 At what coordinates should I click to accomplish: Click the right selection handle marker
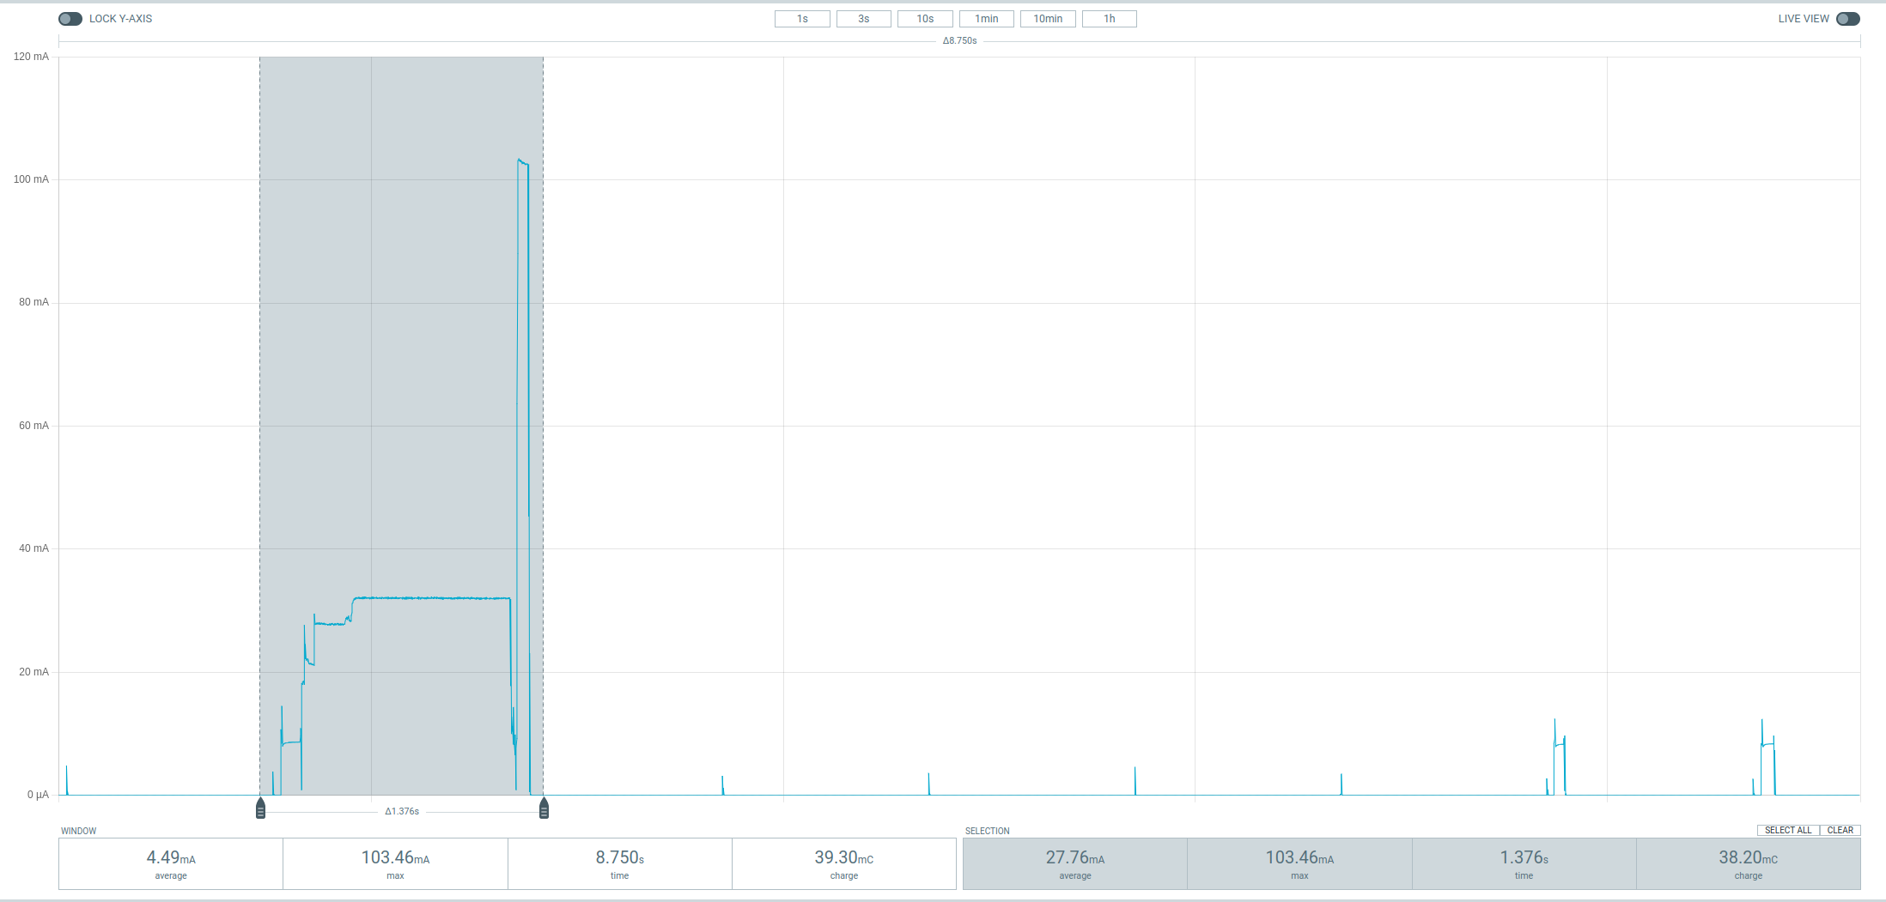coord(544,808)
